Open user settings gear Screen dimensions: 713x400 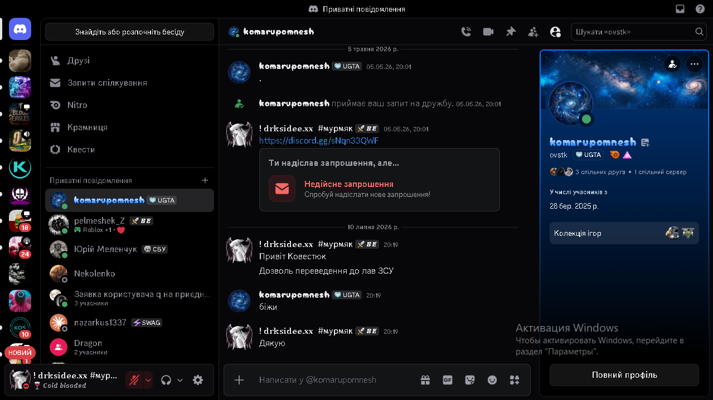(x=198, y=380)
